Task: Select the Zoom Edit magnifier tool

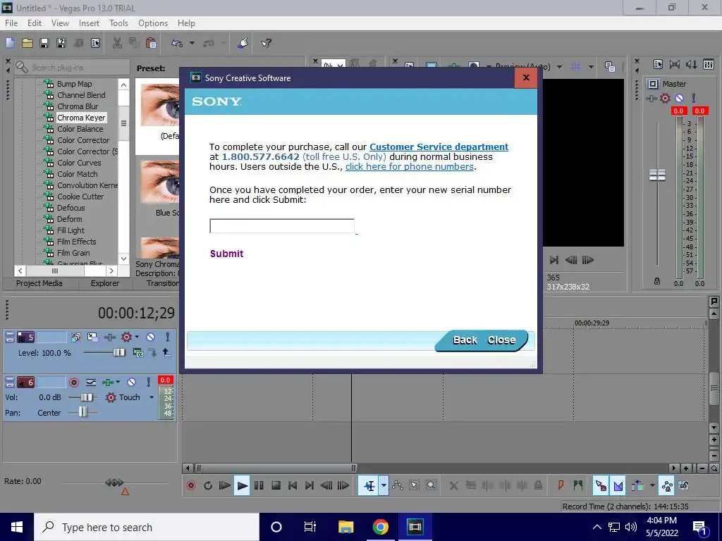Action: click(x=431, y=485)
